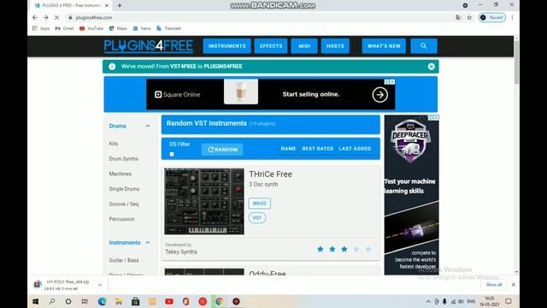Go to Drum Synths category

(x=123, y=158)
